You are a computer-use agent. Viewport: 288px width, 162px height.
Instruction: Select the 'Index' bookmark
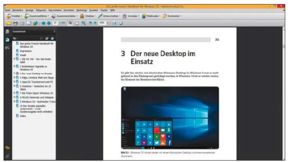point(23,116)
